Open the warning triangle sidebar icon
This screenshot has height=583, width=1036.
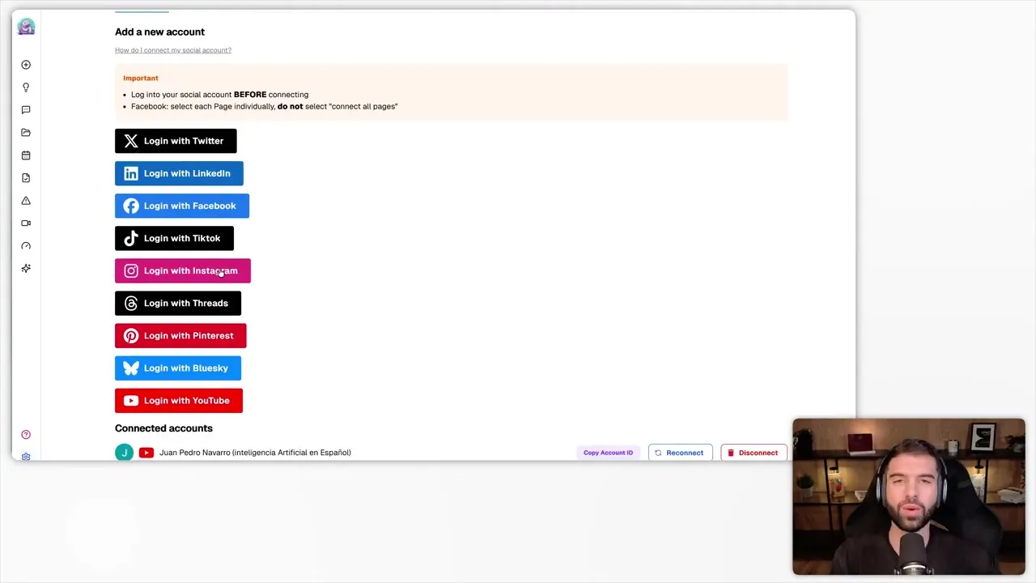[26, 201]
